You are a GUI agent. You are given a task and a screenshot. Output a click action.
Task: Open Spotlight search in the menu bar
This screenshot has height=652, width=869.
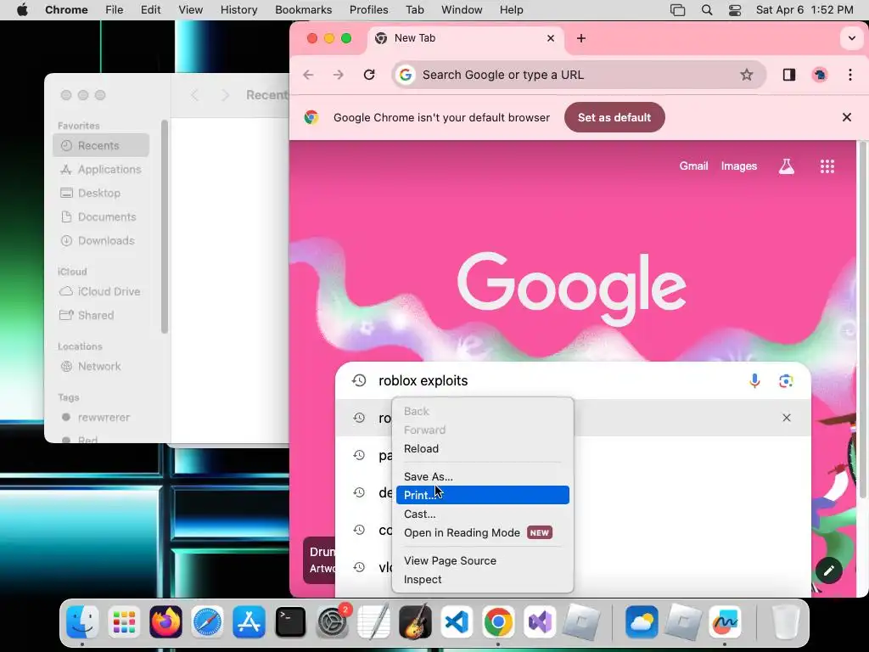click(x=707, y=10)
